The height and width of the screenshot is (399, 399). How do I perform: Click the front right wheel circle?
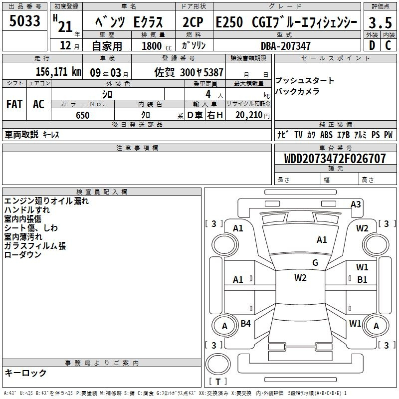point(376,245)
